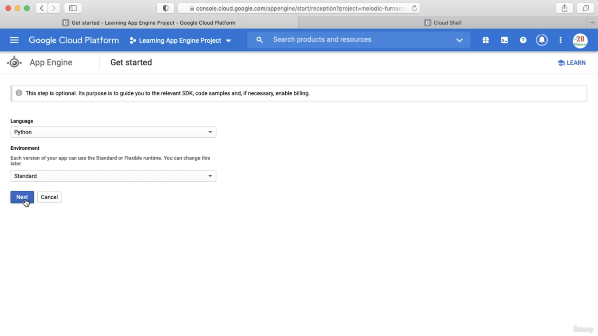Select the Get started App Engine browser tab
This screenshot has width=598, height=336.
[149, 23]
